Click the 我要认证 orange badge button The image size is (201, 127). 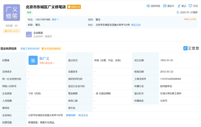[74, 7]
